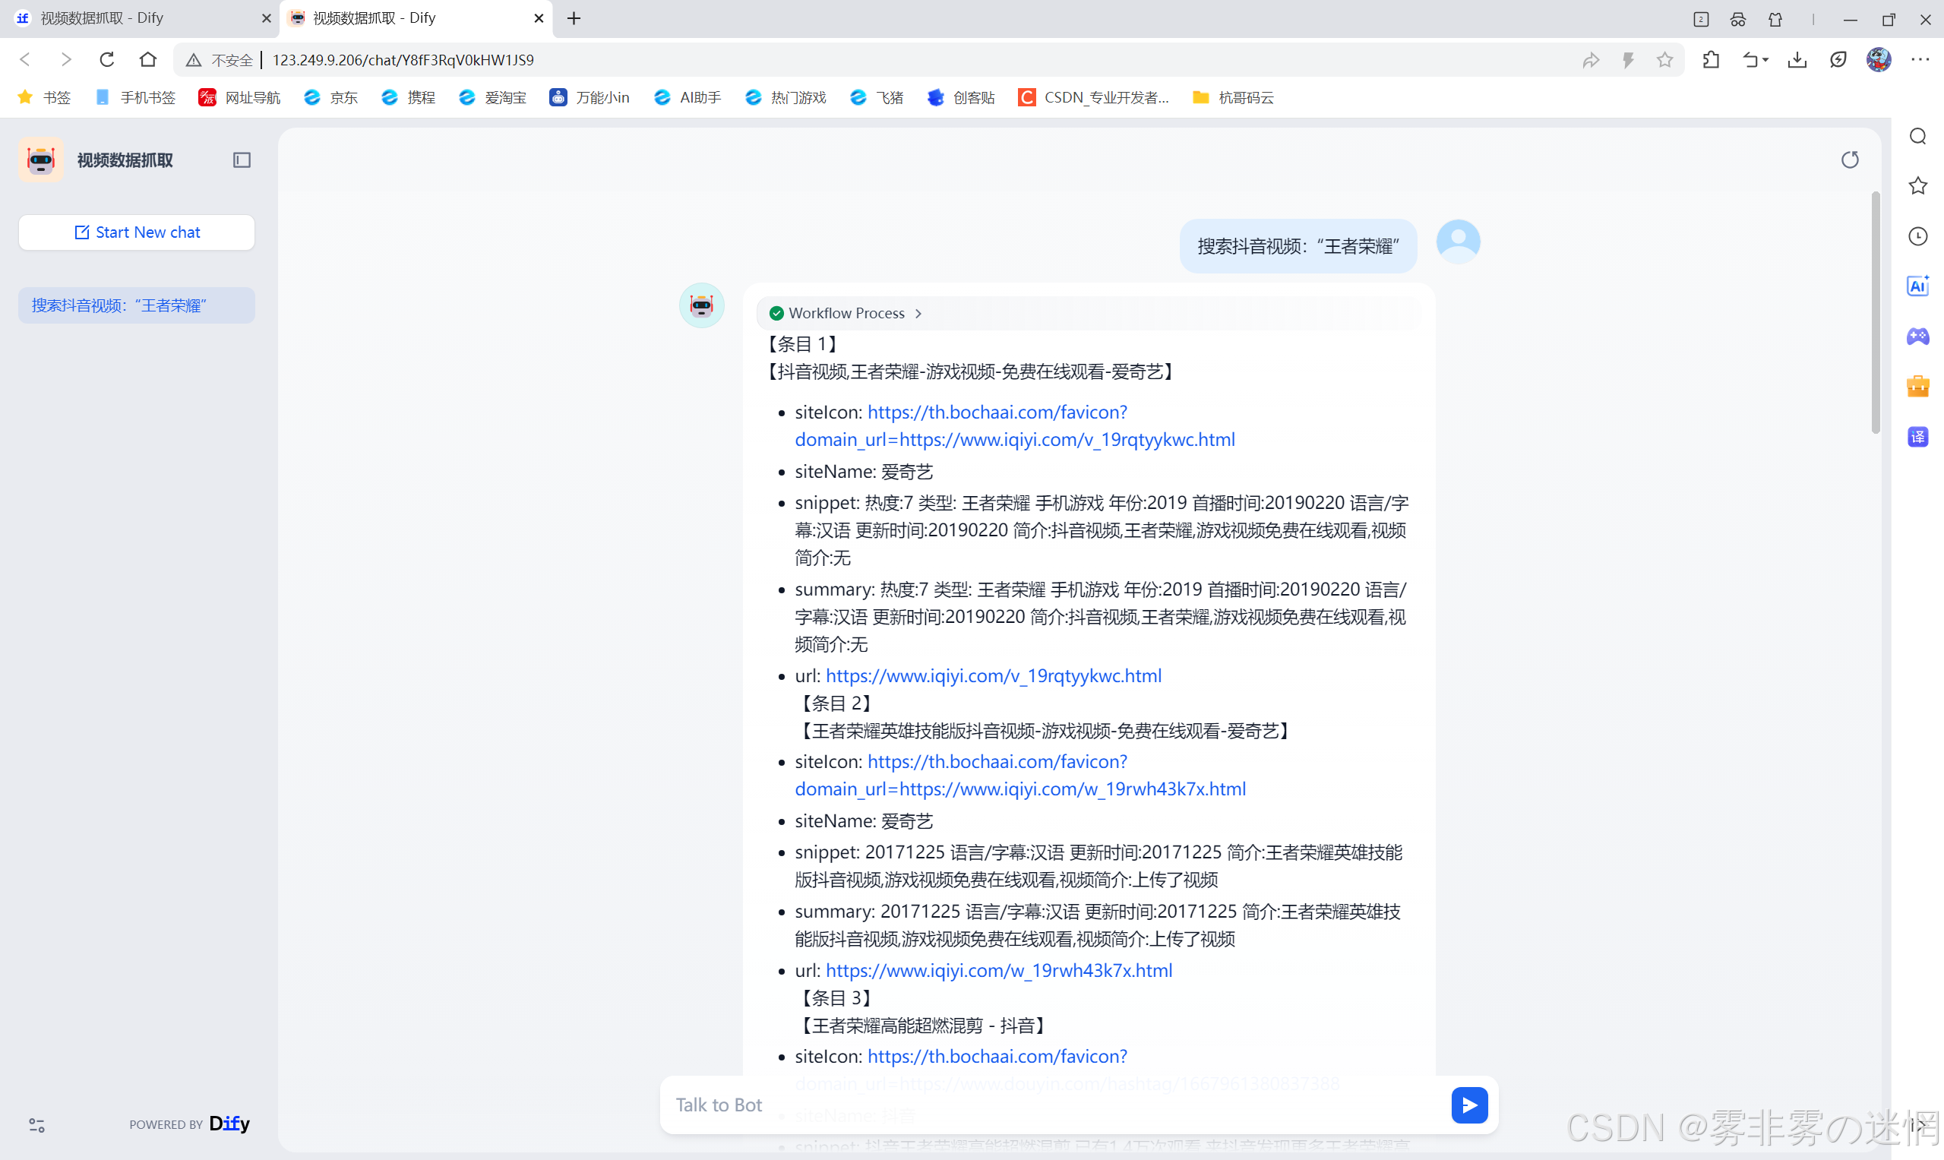Open the 网址导航 bookmark
Viewport: 1944px width, 1160px height.
click(240, 97)
